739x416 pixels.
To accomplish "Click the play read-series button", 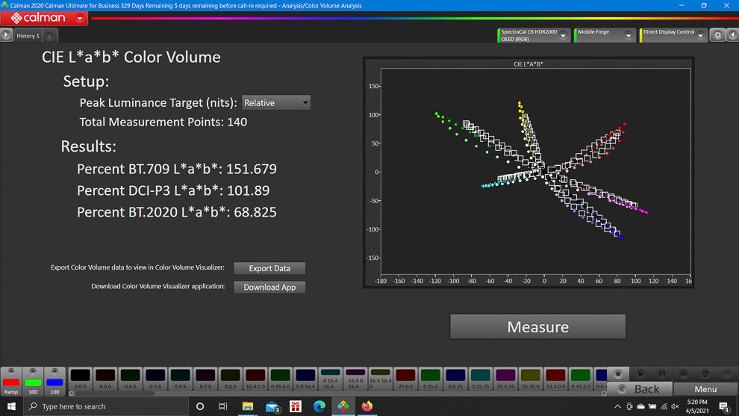I will (x=640, y=374).
